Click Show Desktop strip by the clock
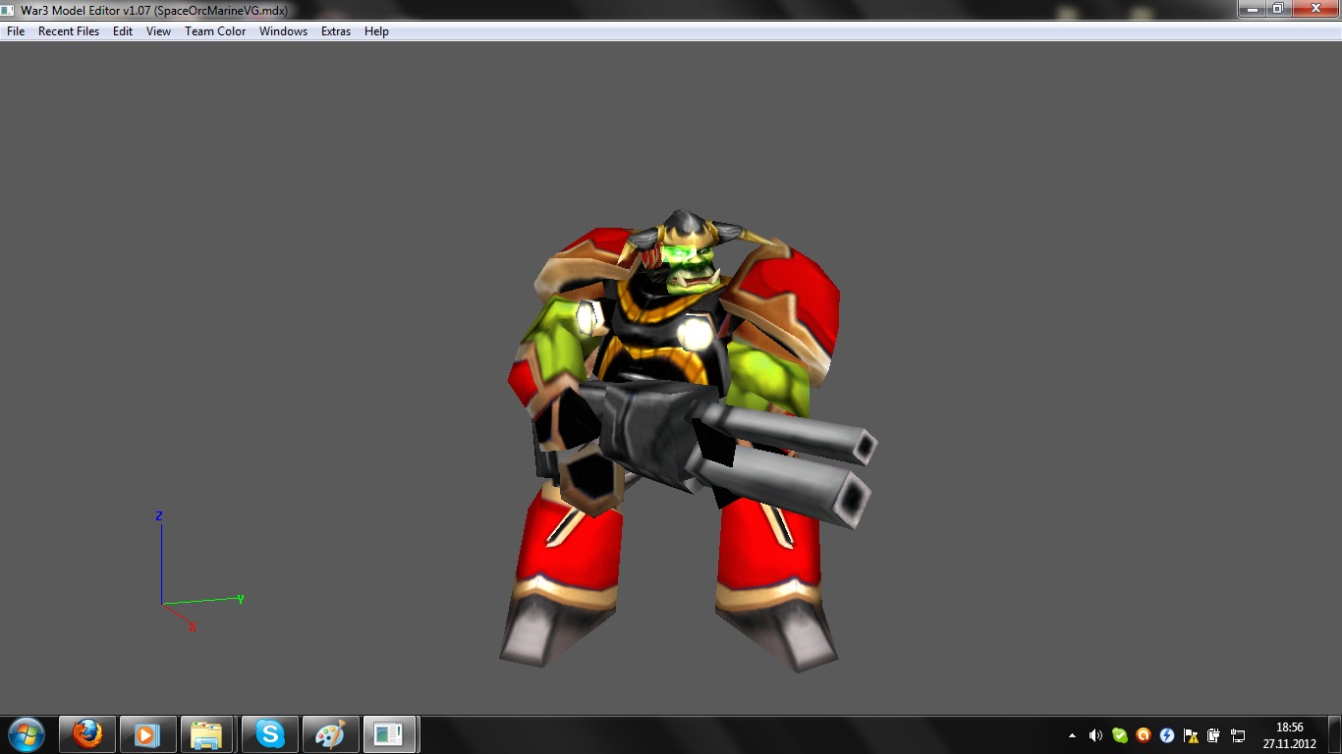 1335,735
